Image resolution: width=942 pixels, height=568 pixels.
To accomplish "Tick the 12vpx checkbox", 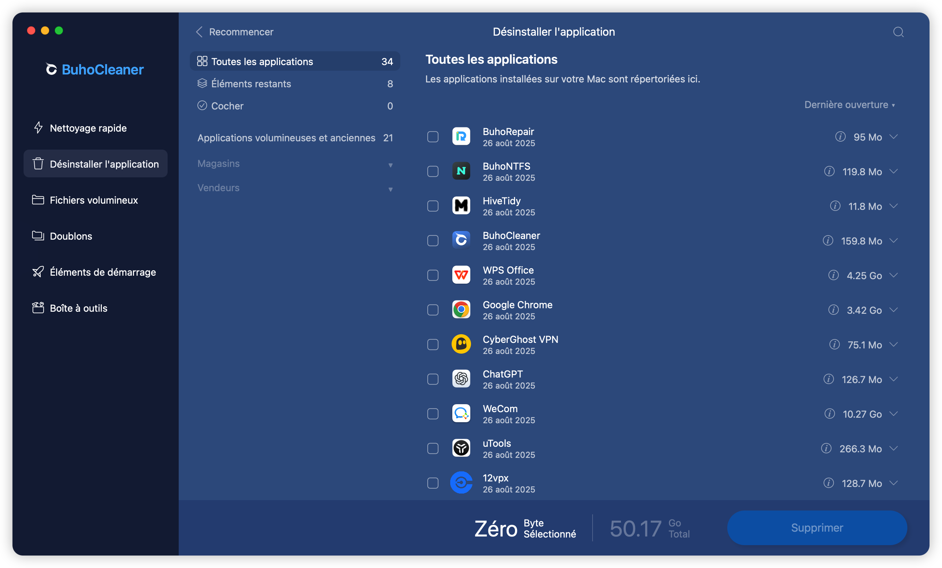I will [x=433, y=483].
